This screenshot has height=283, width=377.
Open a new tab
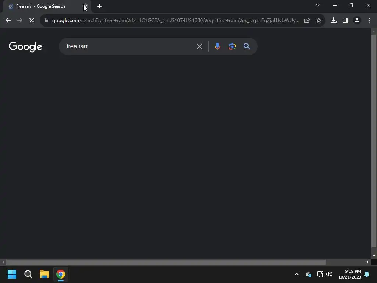click(x=99, y=6)
